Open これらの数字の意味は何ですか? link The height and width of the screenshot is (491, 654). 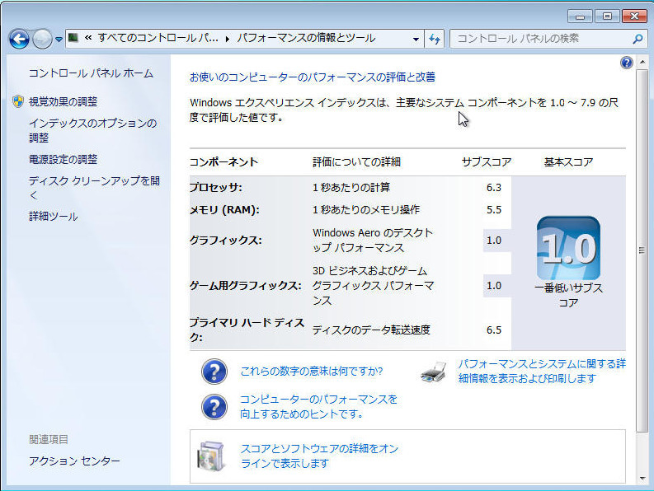click(x=312, y=371)
